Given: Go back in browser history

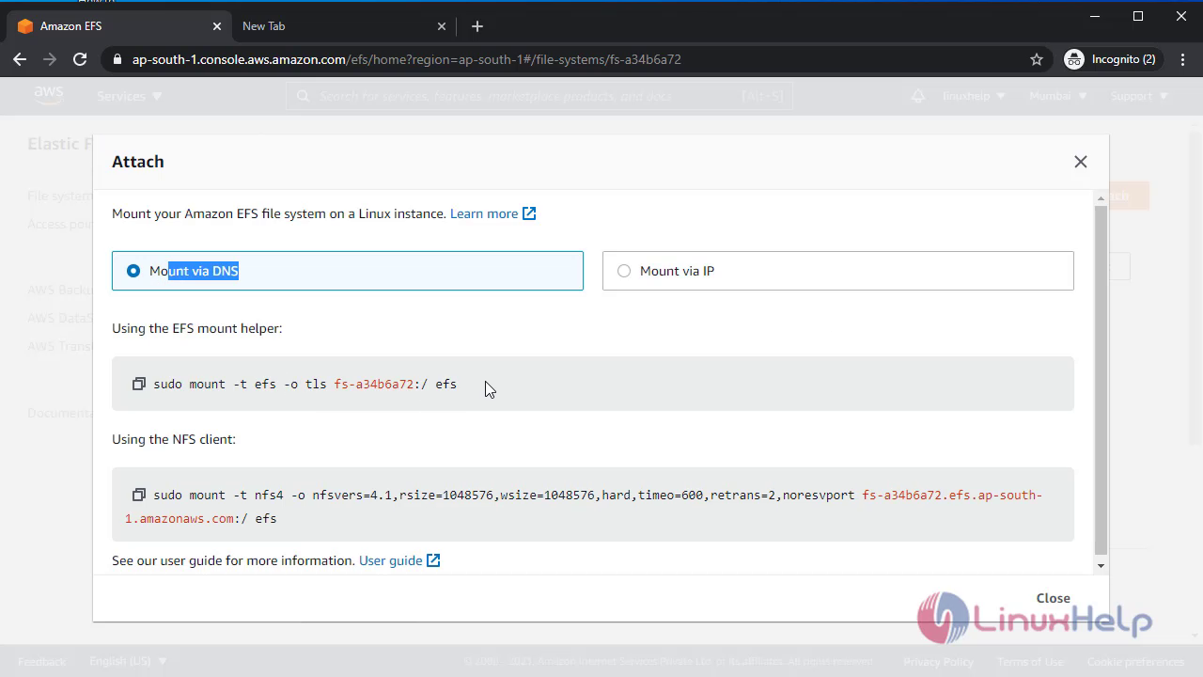Looking at the screenshot, I should 20,59.
